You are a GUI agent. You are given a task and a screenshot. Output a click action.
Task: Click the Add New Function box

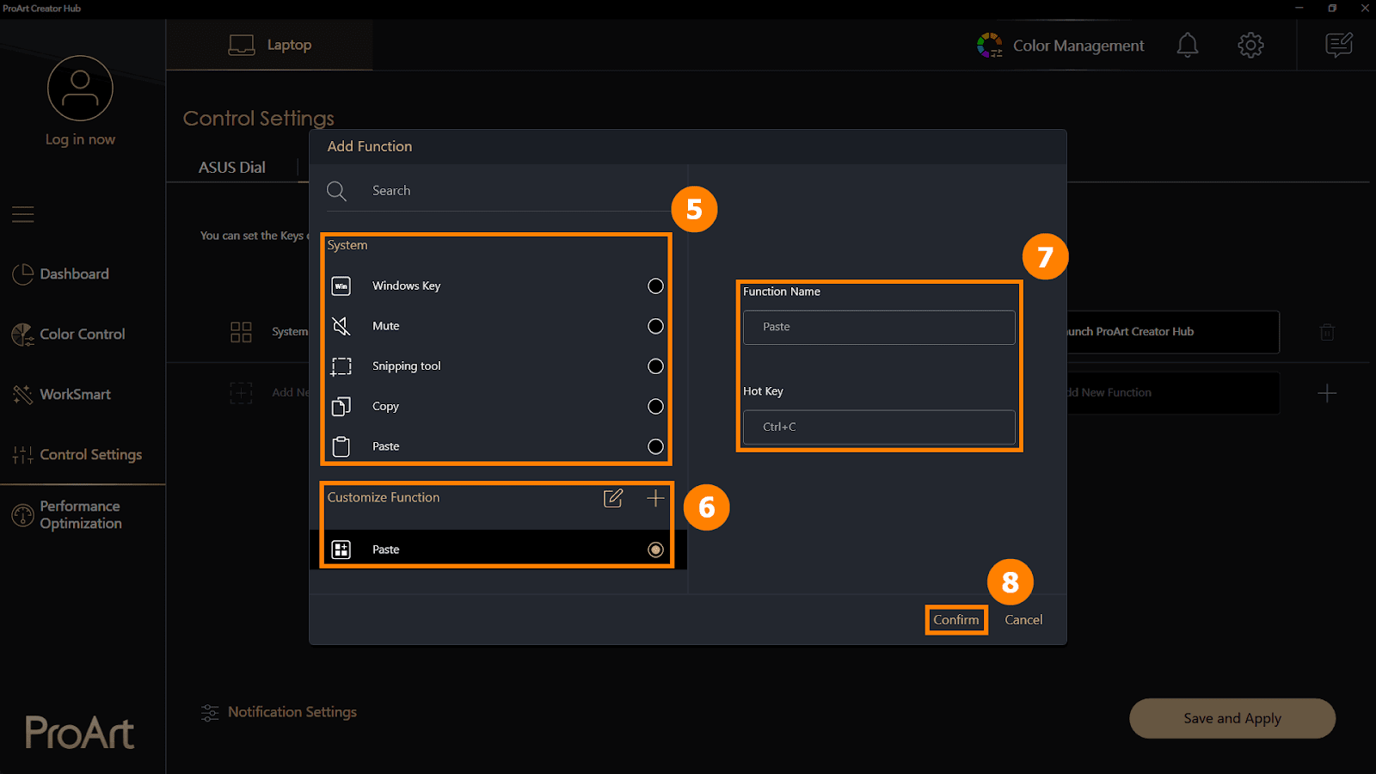click(1173, 393)
